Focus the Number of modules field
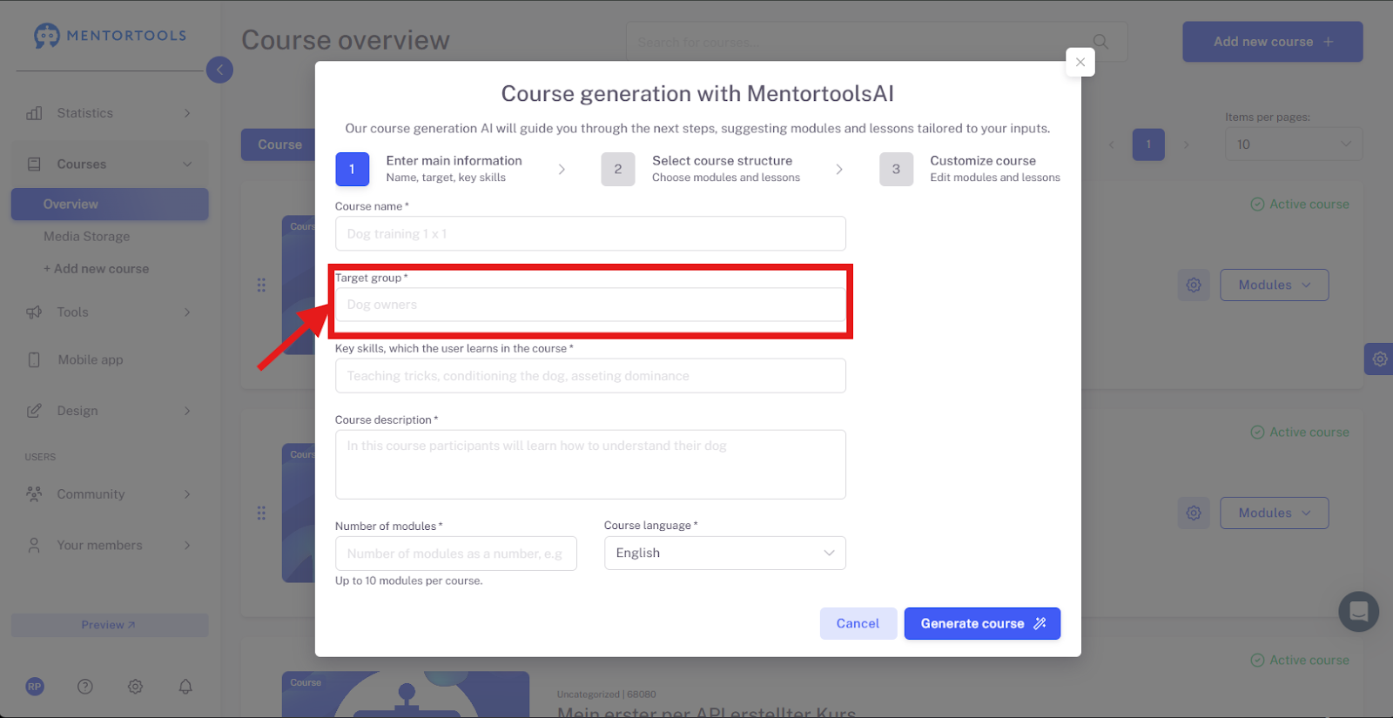Screen dimensions: 1393x718 pos(456,554)
